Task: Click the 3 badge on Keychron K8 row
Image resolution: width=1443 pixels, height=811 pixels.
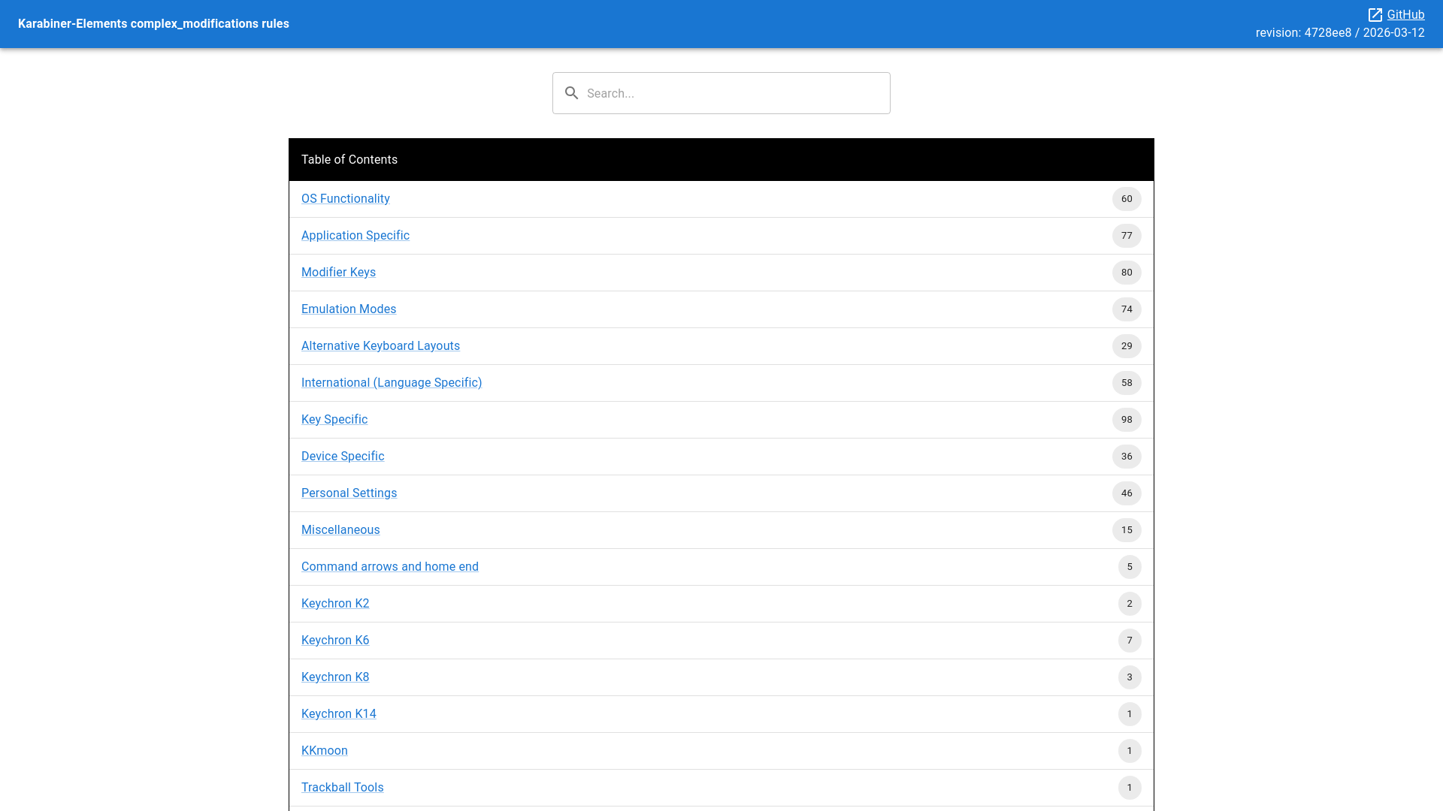Action: [1130, 677]
